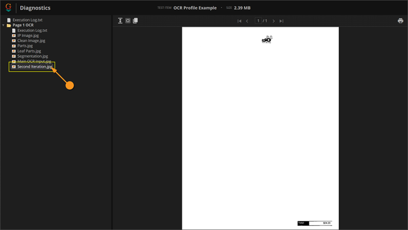Image resolution: width=408 pixels, height=230 pixels.
Task: Open Segmentation.jpg
Action: click(x=33, y=56)
